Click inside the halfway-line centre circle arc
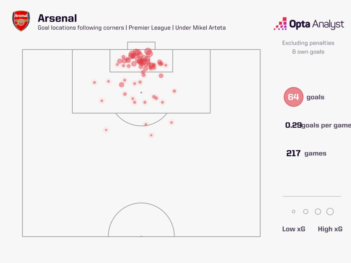351x263 pixels. (x=141, y=223)
